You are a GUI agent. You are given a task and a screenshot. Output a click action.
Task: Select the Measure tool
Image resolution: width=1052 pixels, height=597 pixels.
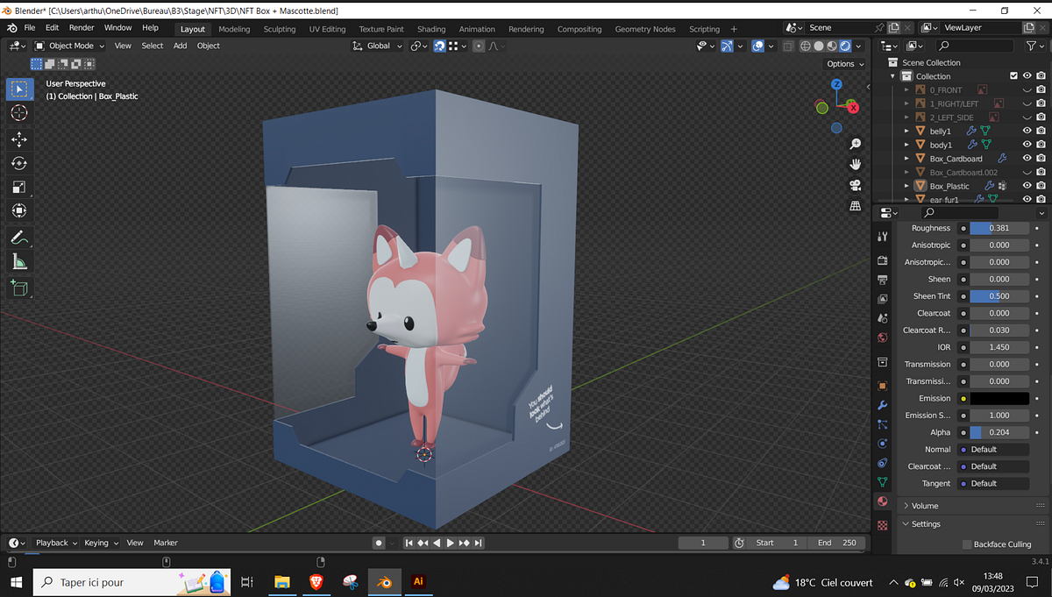coord(19,261)
